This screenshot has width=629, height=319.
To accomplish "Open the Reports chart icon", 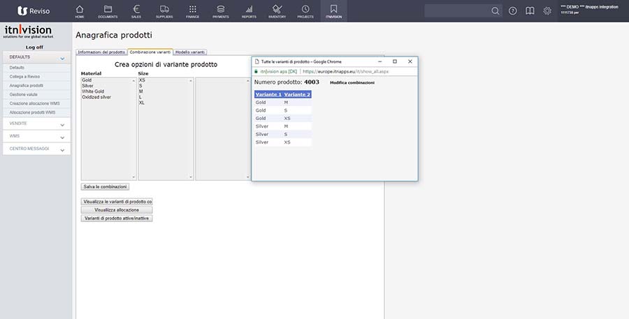I will pos(249,10).
